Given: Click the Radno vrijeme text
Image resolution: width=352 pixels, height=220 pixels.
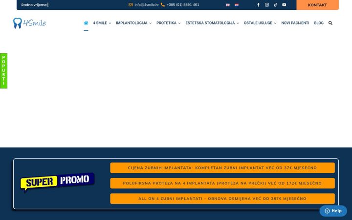Looking at the screenshot, I should [34, 5].
